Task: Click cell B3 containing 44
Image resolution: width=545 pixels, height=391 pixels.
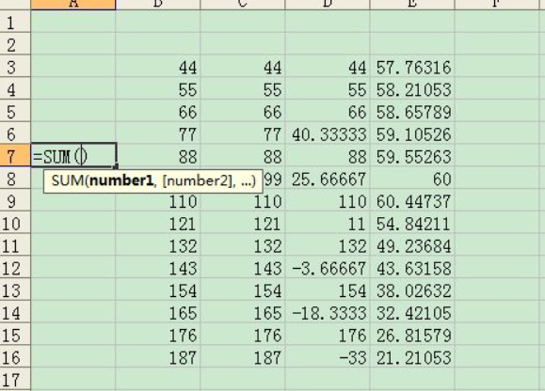Action: click(158, 67)
